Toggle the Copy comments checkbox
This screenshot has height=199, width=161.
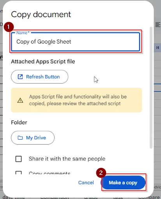tap(19, 173)
